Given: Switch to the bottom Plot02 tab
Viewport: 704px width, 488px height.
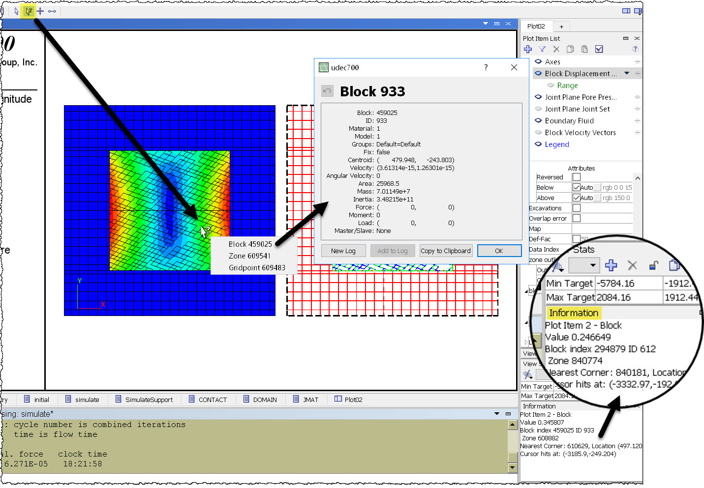Looking at the screenshot, I should pos(348,400).
